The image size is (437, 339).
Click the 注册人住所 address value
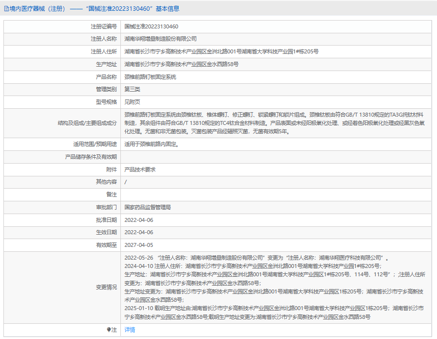(221, 51)
